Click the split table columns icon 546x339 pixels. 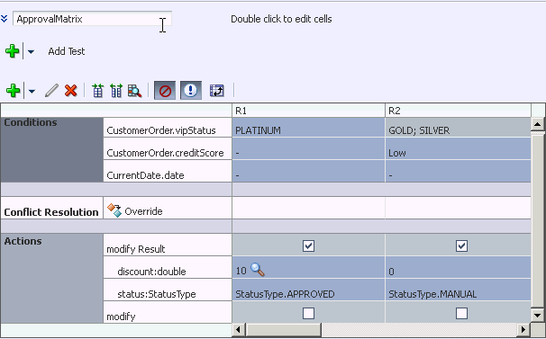116,91
